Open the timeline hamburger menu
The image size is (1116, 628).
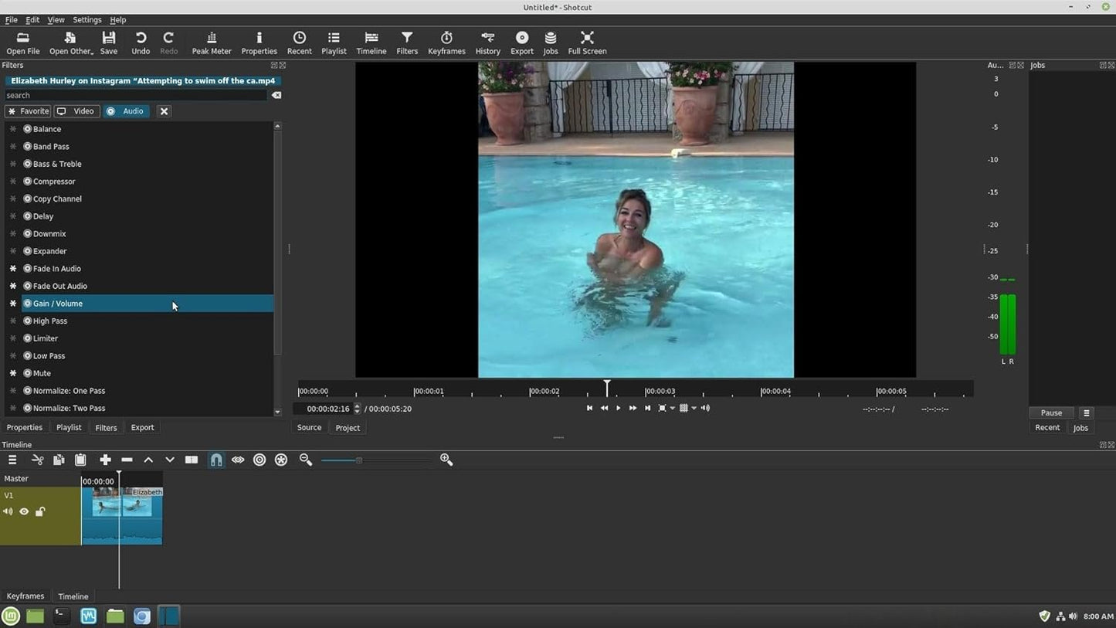[12, 460]
